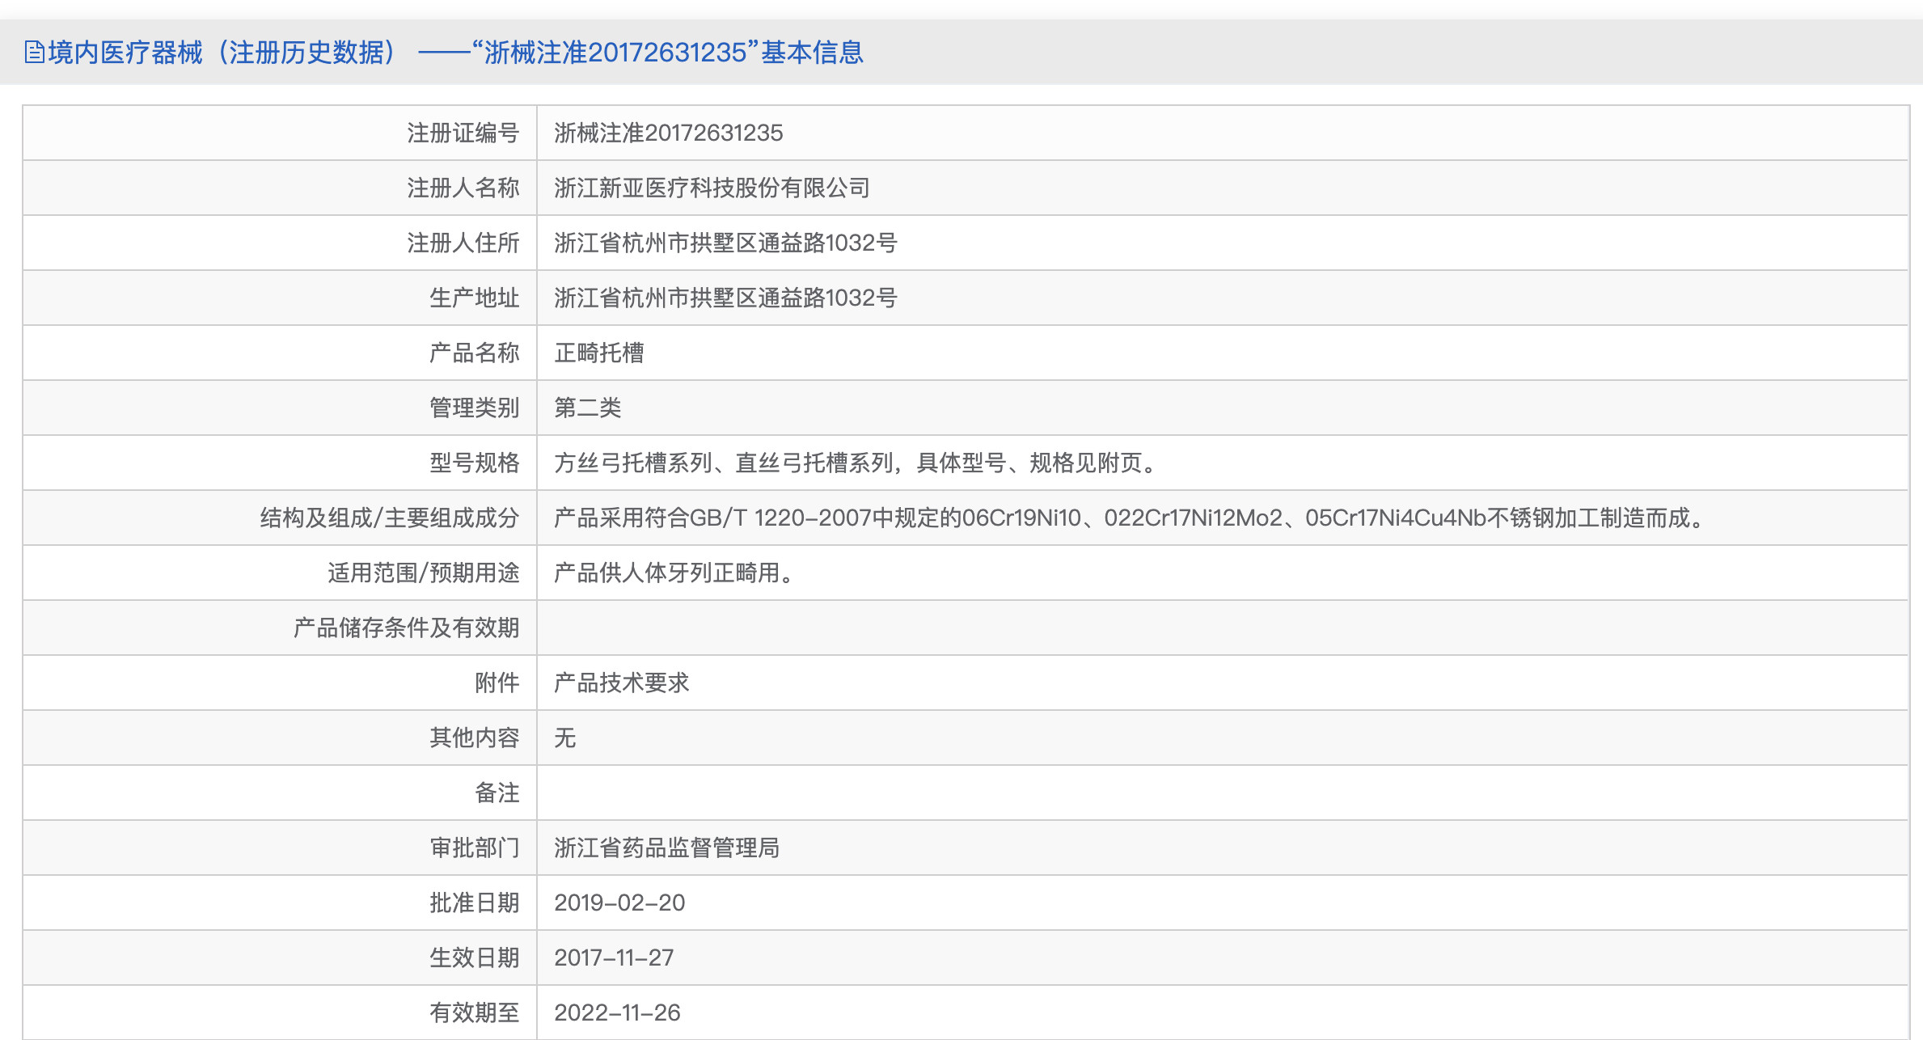Click approval date 2019-02-20
1923x1040 pixels.
pyautogui.click(x=619, y=903)
